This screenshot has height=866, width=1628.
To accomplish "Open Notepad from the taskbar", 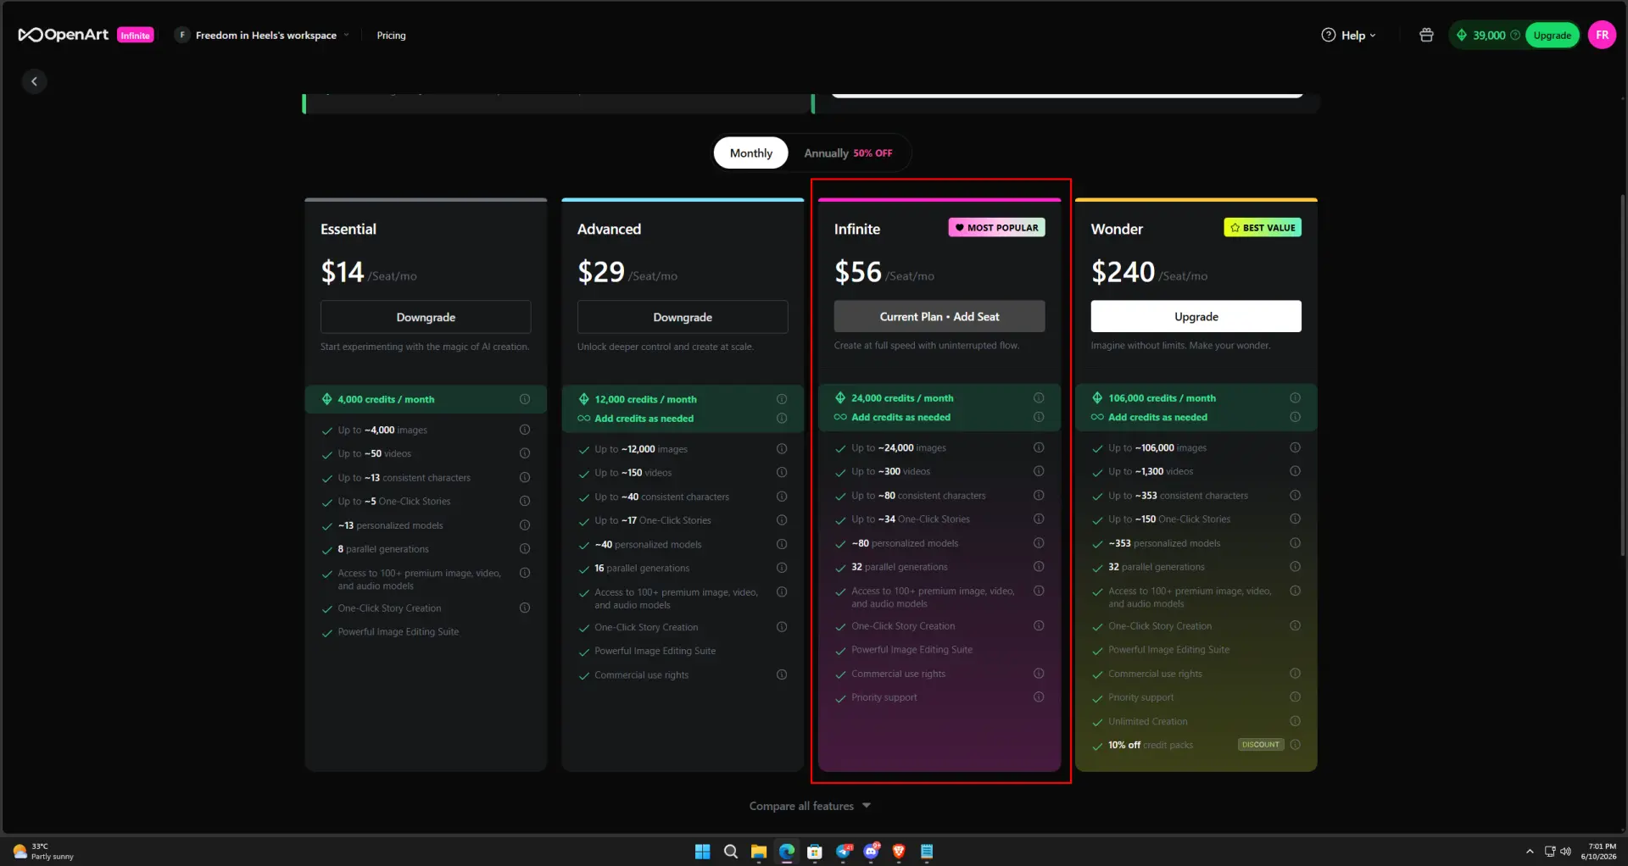I will [x=927, y=852].
